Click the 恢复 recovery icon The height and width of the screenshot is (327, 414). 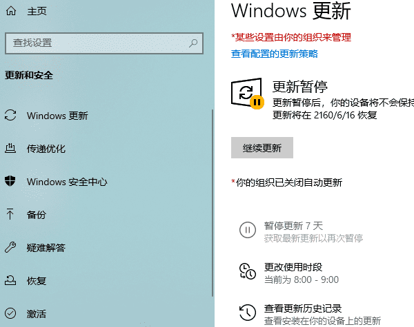coord(10,280)
